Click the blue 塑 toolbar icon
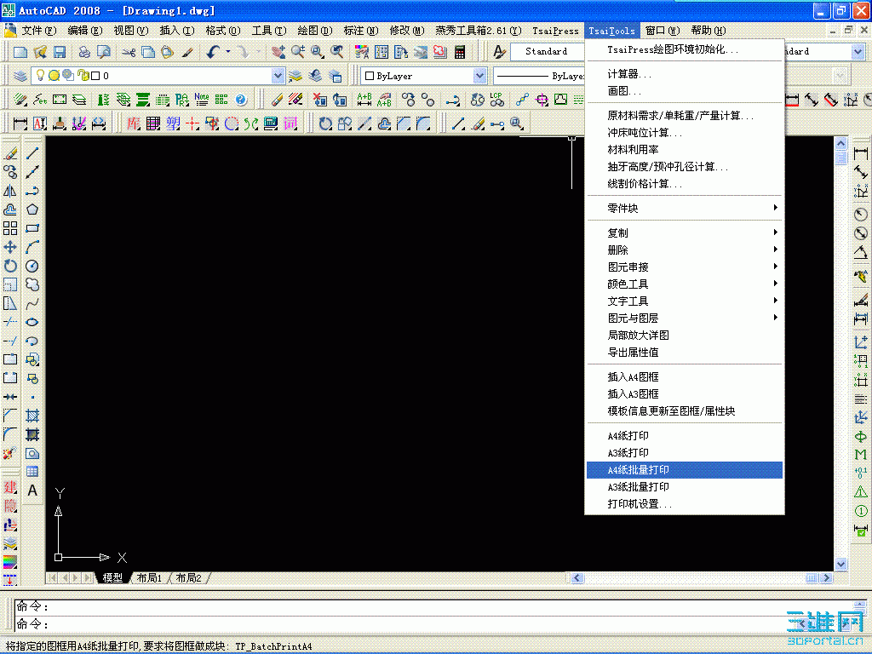 pyautogui.click(x=172, y=123)
